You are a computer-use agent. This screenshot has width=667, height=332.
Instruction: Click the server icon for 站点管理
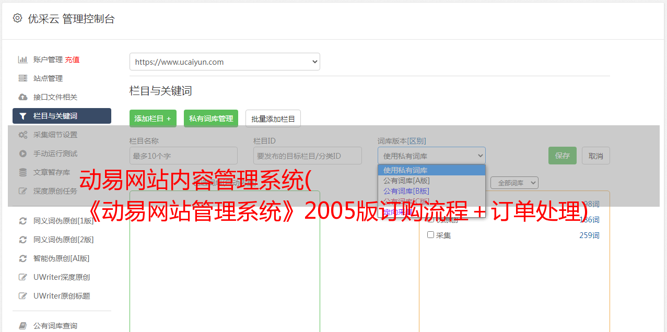22,78
